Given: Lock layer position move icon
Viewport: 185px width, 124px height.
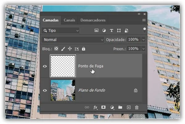Looking at the screenshot, I should 70,49.
